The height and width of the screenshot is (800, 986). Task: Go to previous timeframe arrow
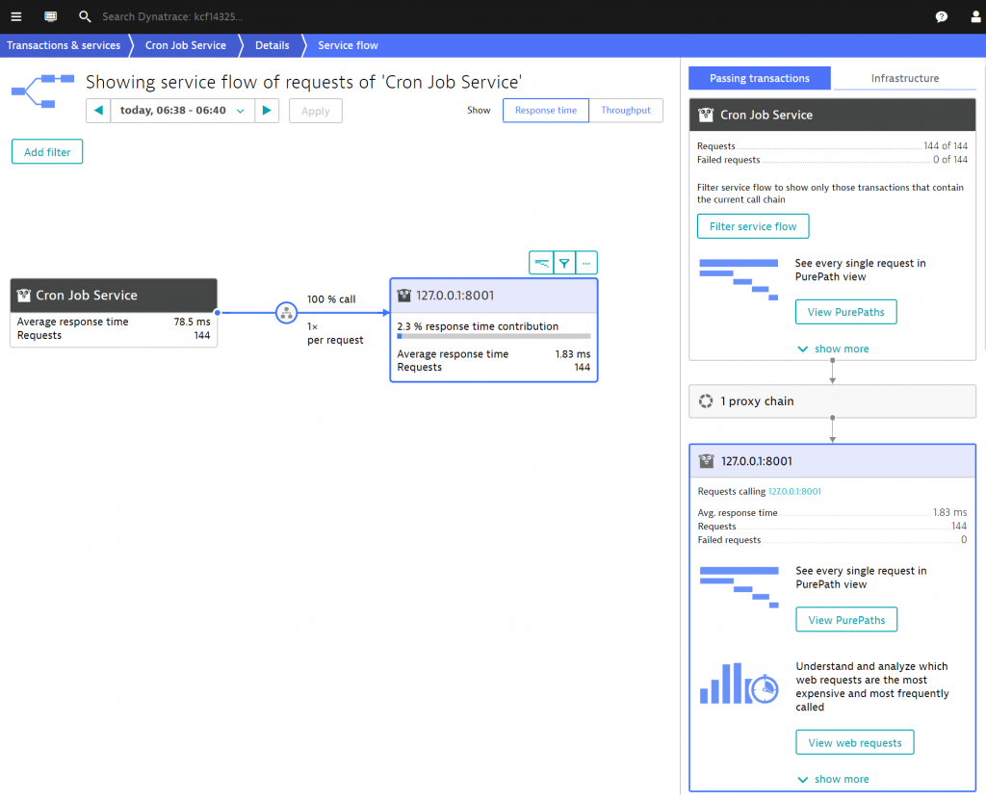[98, 111]
